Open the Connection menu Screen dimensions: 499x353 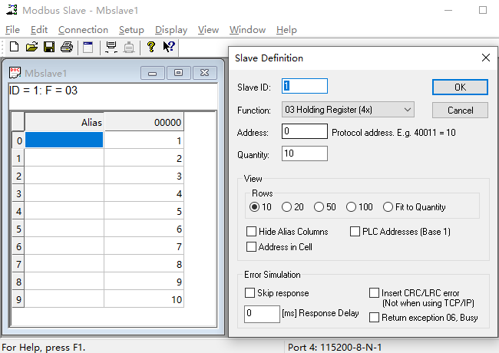83,30
